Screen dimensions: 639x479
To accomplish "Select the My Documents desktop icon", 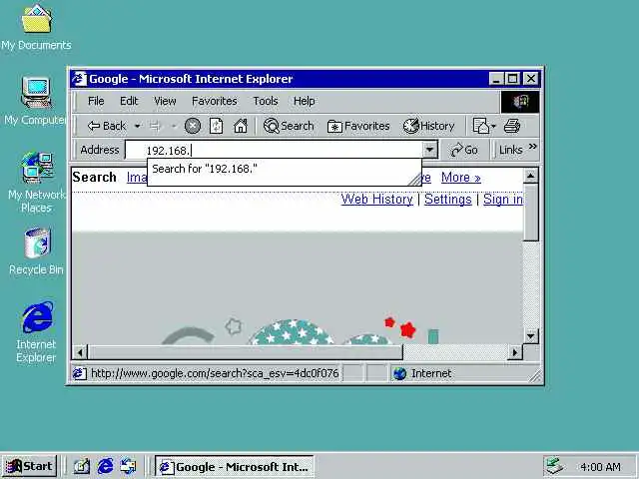I will click(x=36, y=28).
